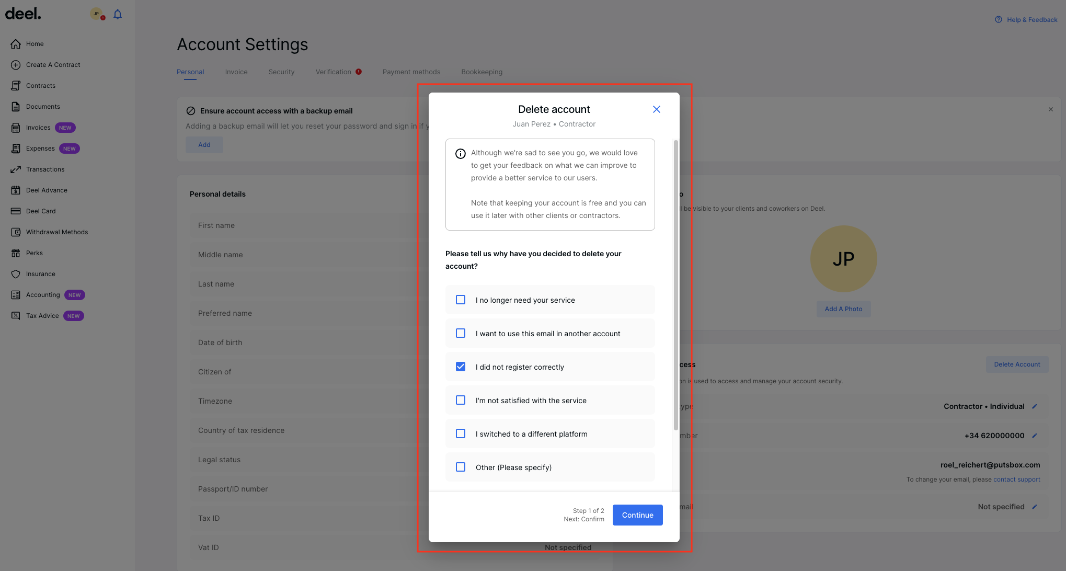Open the Deel Card page

tap(41, 211)
